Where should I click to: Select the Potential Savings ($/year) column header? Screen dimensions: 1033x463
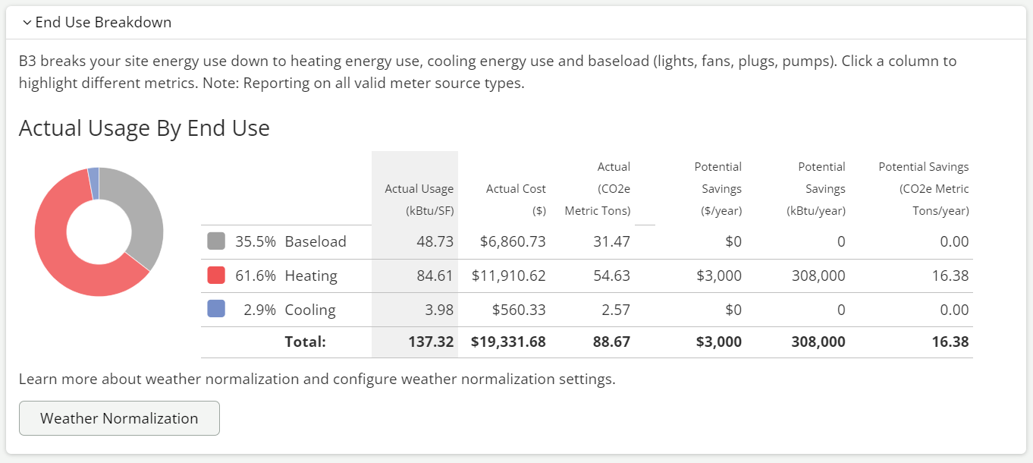(717, 189)
